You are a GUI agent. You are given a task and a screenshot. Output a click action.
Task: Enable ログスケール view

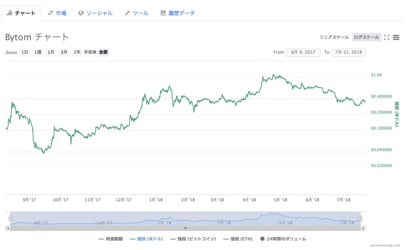(366, 37)
